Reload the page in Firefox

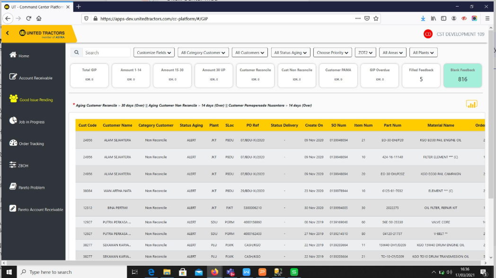click(29, 18)
